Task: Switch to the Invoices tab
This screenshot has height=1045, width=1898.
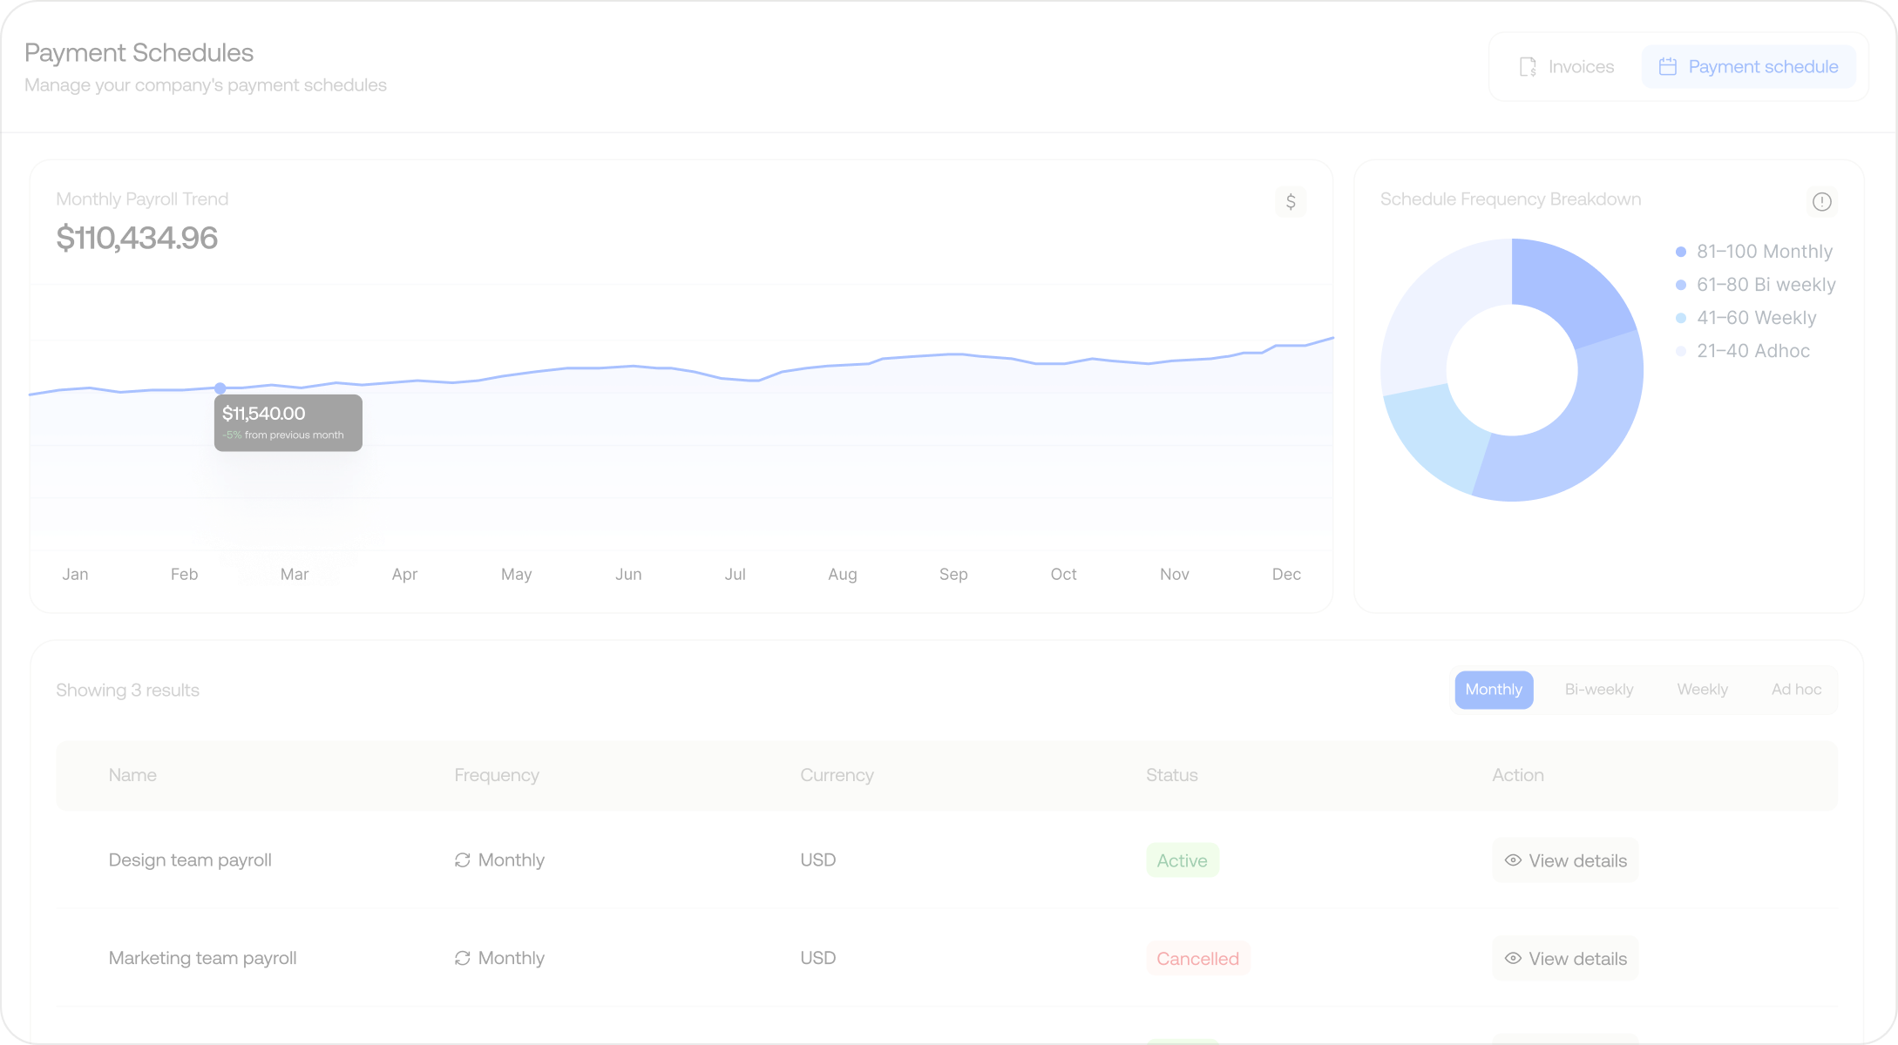Action: coord(1566,67)
